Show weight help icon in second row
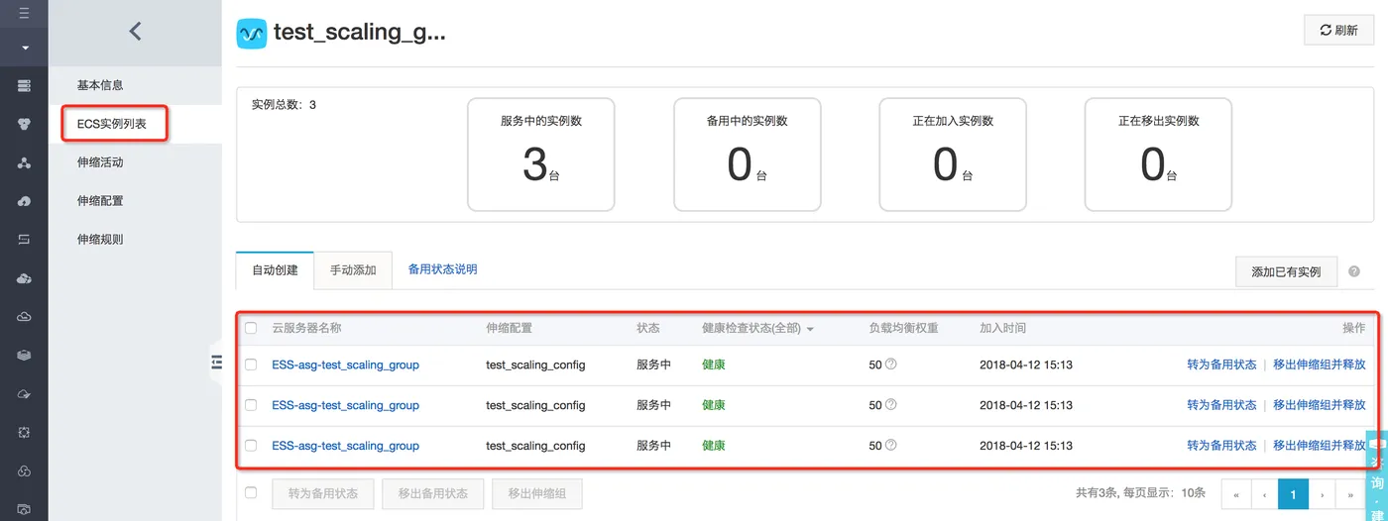Image resolution: width=1388 pixels, height=521 pixels. [x=890, y=405]
